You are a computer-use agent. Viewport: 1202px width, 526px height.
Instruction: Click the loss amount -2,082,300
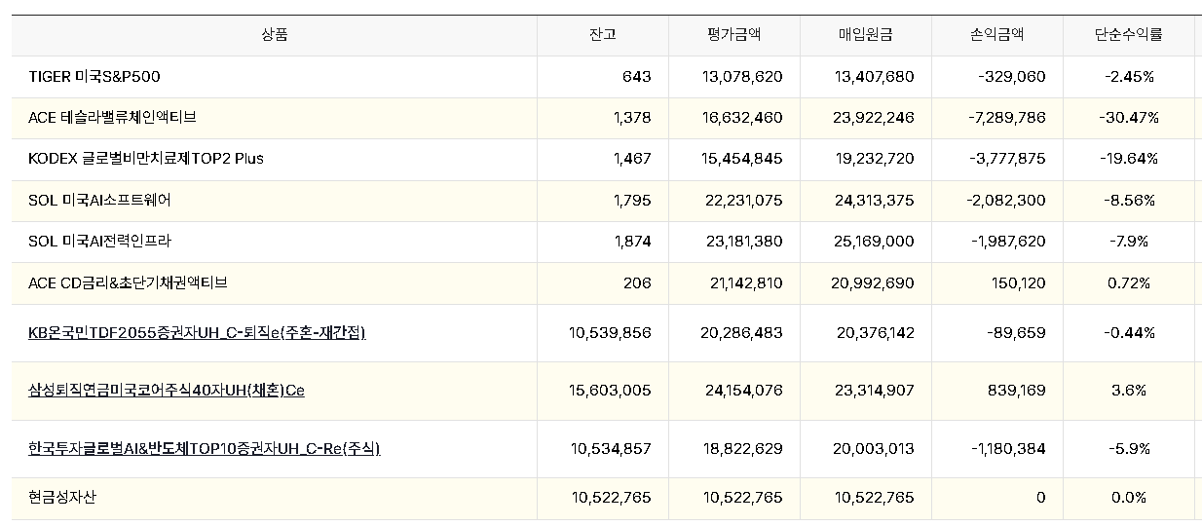[1006, 200]
